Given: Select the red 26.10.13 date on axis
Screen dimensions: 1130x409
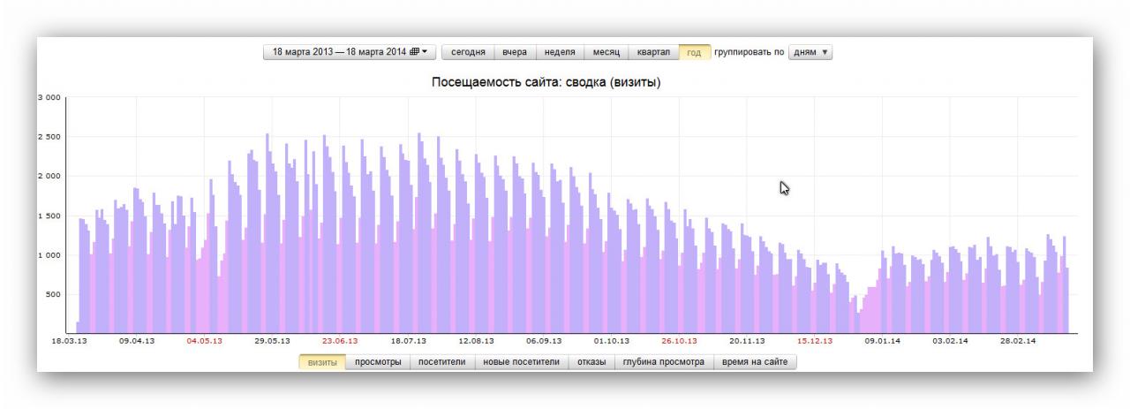Looking at the screenshot, I should 679,340.
